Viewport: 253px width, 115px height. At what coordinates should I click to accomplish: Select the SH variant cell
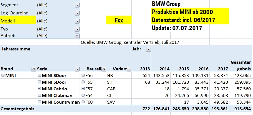click(119, 82)
